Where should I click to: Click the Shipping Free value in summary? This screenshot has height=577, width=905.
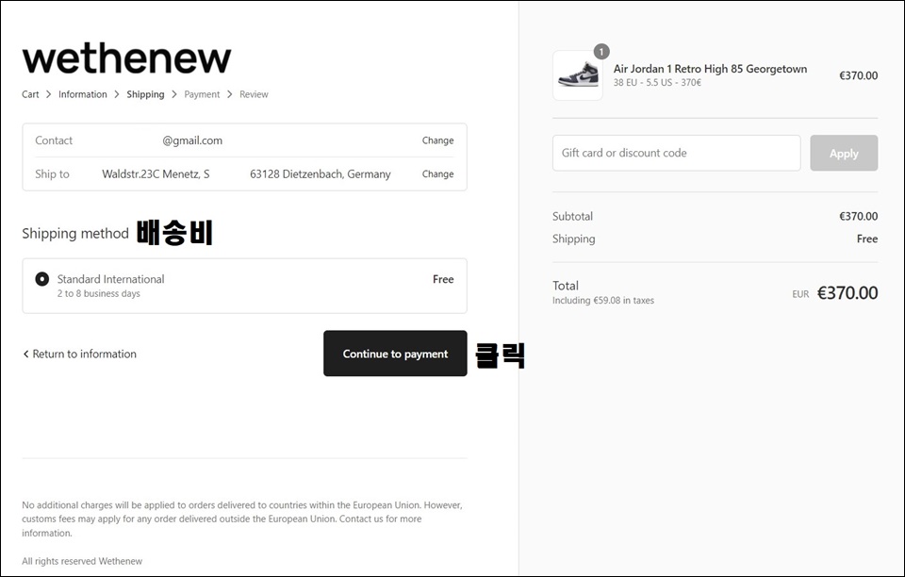[867, 239]
